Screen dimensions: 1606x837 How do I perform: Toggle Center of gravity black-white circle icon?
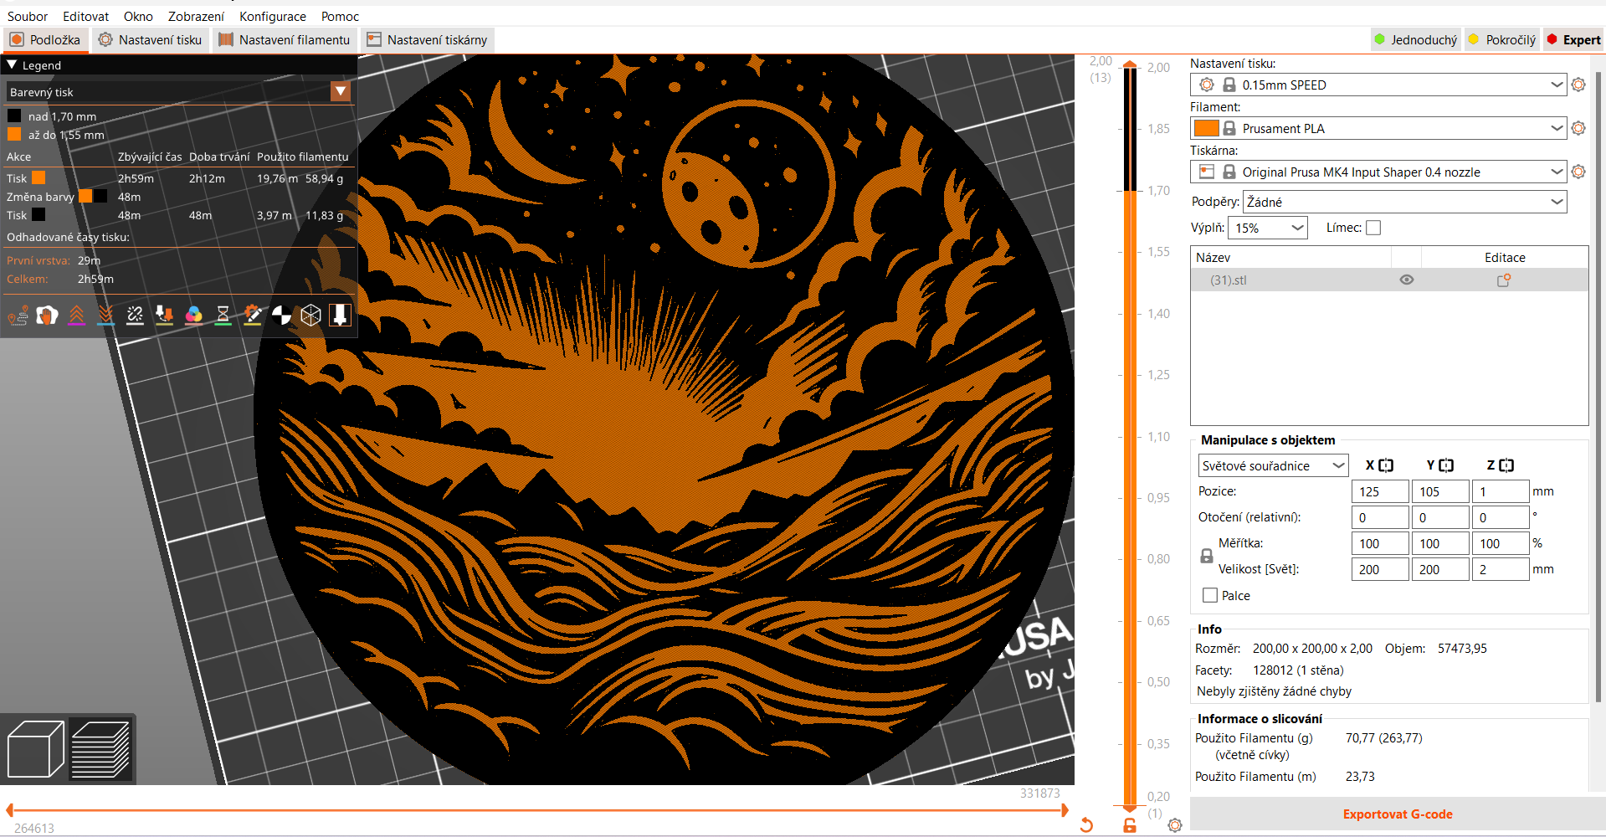coord(281,315)
